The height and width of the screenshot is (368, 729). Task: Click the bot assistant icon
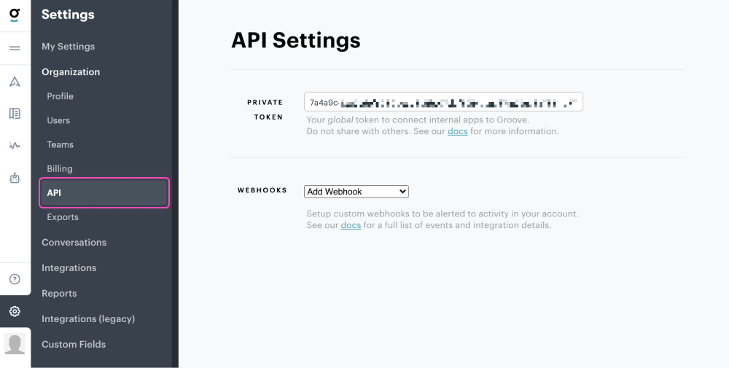click(15, 178)
